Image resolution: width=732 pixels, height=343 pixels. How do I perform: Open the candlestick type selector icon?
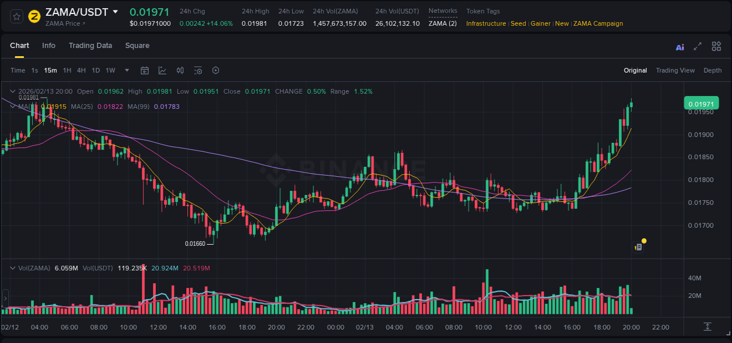tap(180, 70)
